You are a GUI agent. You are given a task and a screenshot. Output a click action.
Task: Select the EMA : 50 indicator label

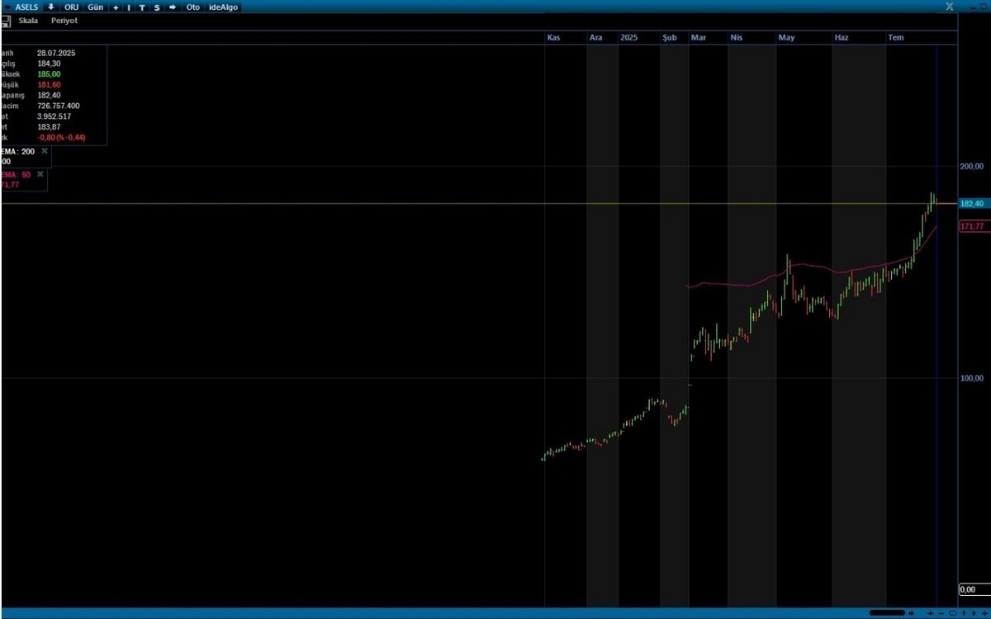(x=16, y=174)
